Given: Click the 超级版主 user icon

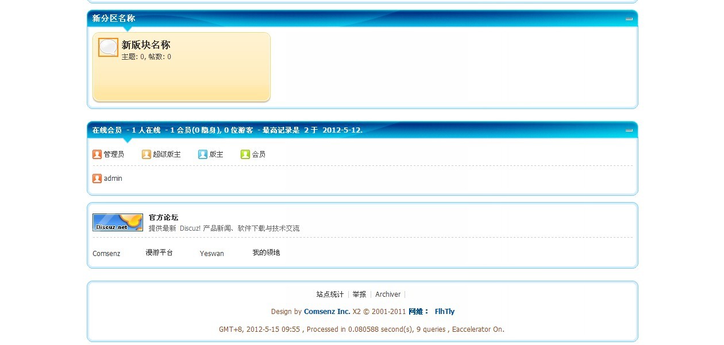Looking at the screenshot, I should pos(147,154).
